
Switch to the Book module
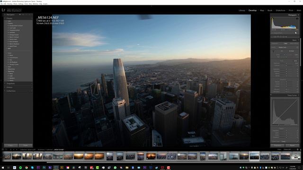[x=270, y=10]
